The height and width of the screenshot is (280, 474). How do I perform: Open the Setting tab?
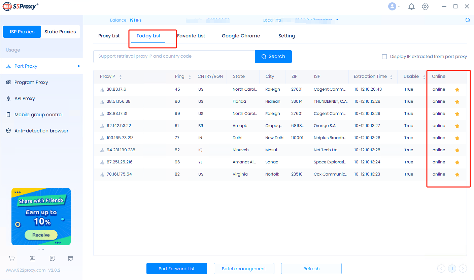point(286,36)
